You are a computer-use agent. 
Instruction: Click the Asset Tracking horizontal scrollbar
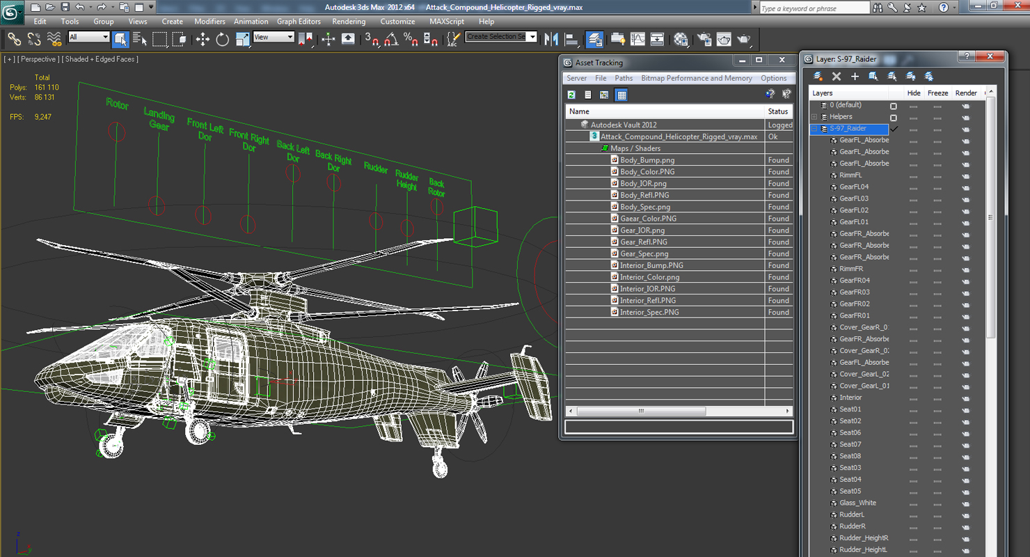640,411
